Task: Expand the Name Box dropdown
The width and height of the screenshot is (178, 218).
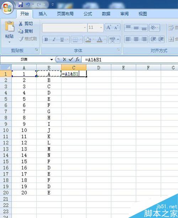Action: 52,60
